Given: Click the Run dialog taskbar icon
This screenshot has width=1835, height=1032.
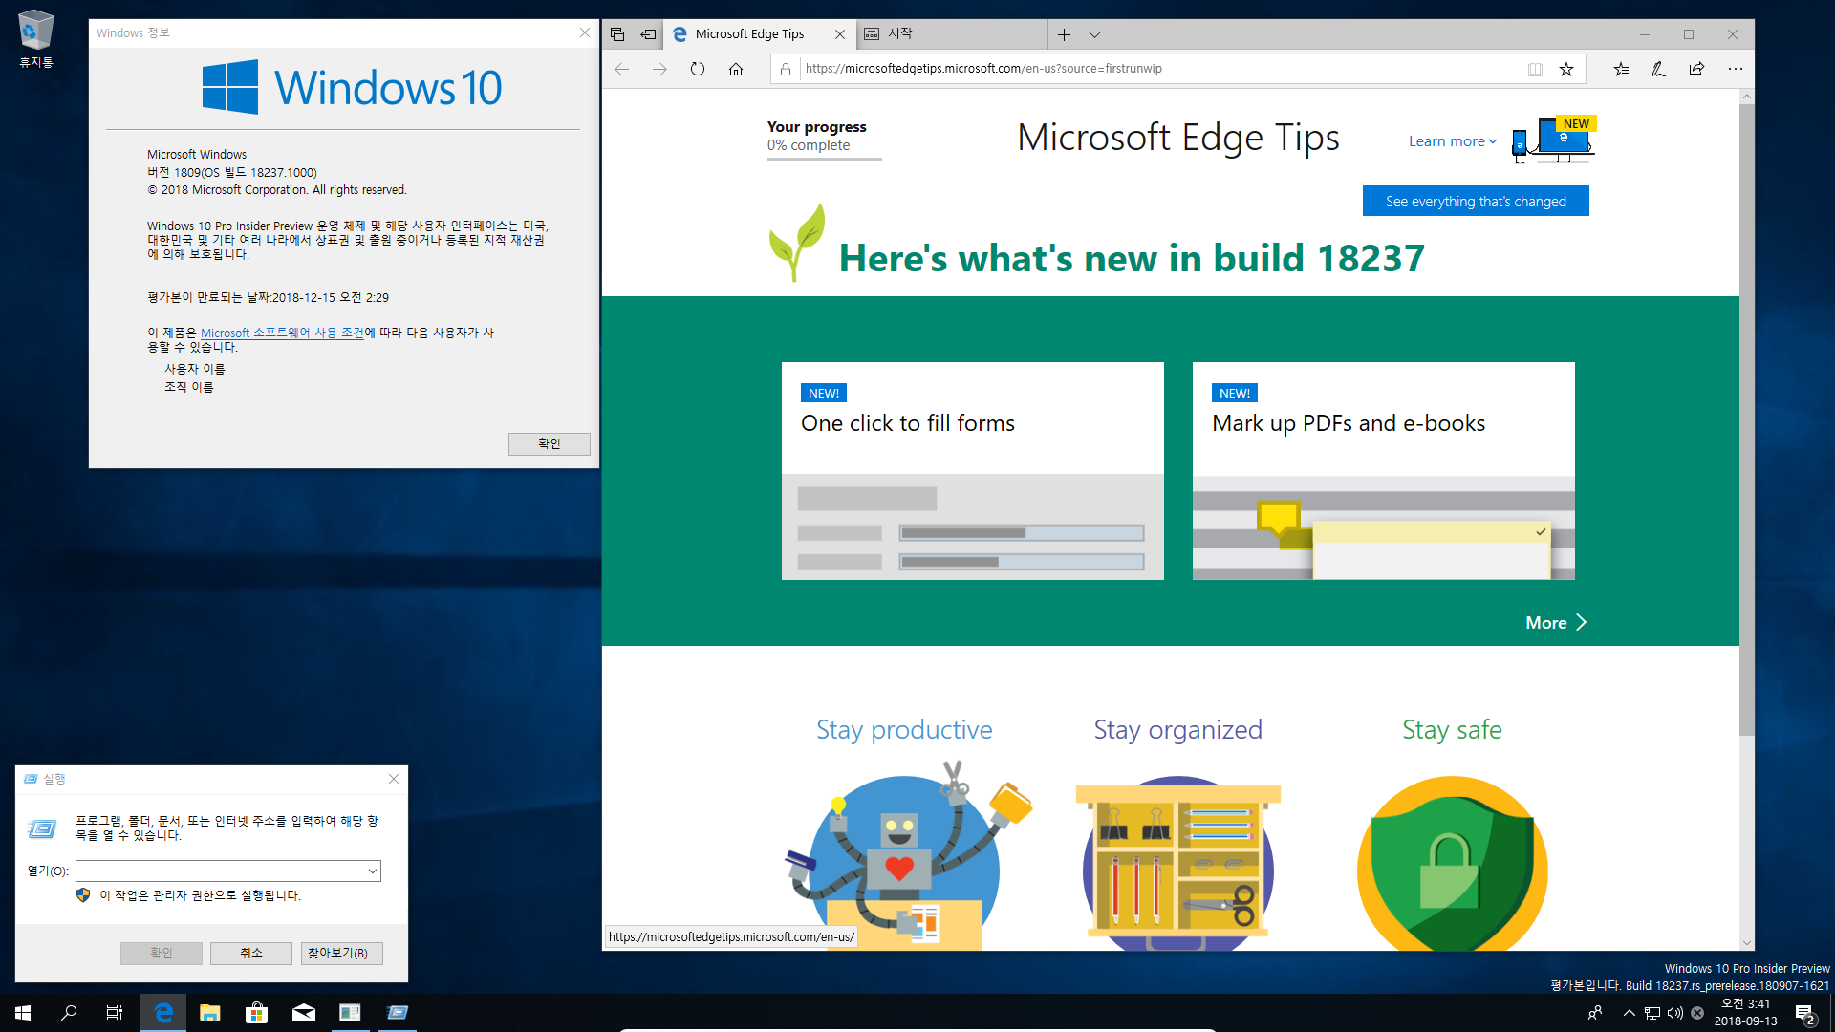Looking at the screenshot, I should (x=397, y=1013).
